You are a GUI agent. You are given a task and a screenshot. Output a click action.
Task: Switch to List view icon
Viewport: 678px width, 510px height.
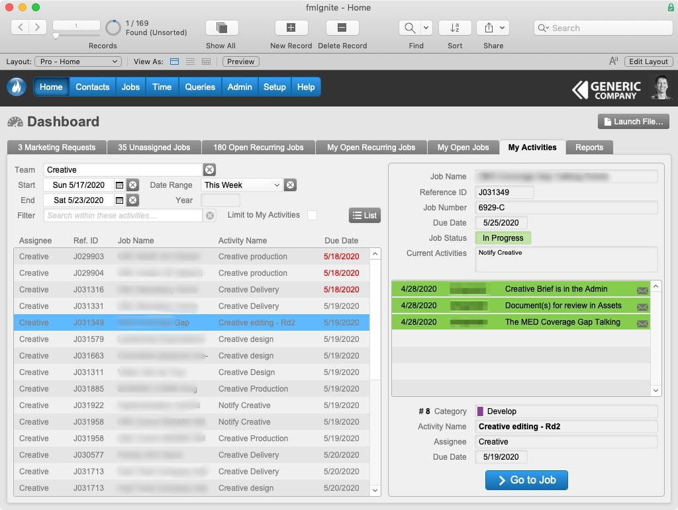[190, 62]
